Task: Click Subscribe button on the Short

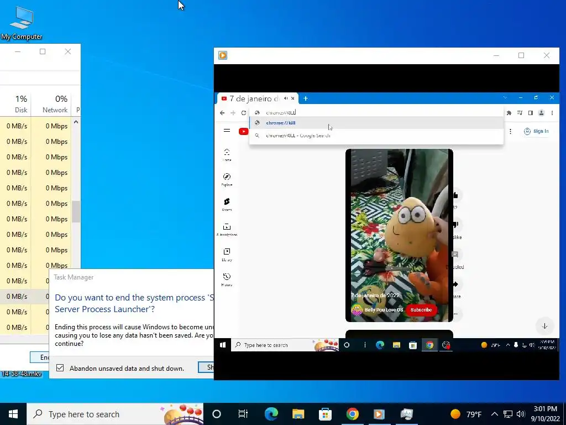Action: [421, 310]
